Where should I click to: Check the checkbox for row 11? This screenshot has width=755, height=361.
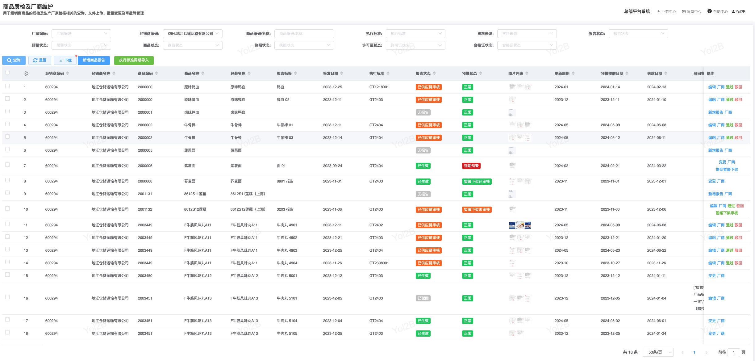7,224
